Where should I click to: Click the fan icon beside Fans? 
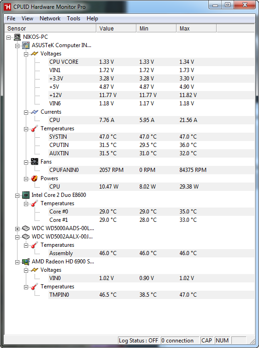coord(35,162)
